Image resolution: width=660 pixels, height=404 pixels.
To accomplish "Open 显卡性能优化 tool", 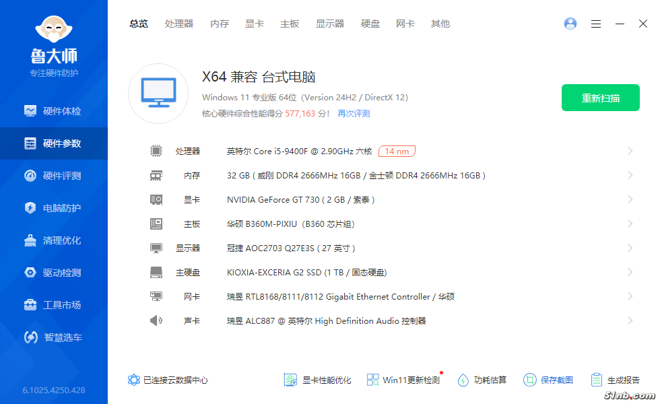I will pos(317,380).
